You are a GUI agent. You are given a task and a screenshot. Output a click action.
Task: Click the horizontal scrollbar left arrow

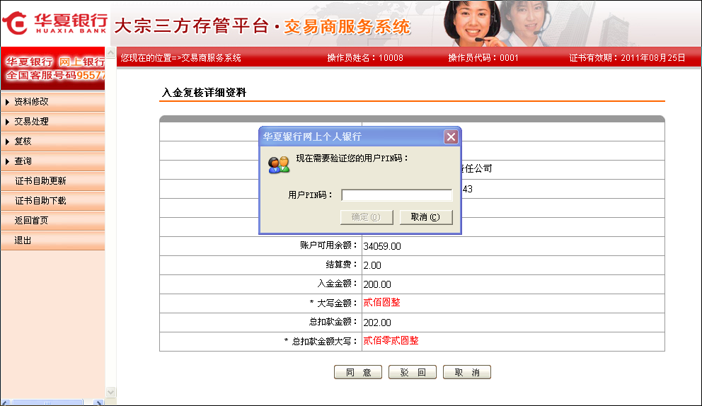coord(6,402)
